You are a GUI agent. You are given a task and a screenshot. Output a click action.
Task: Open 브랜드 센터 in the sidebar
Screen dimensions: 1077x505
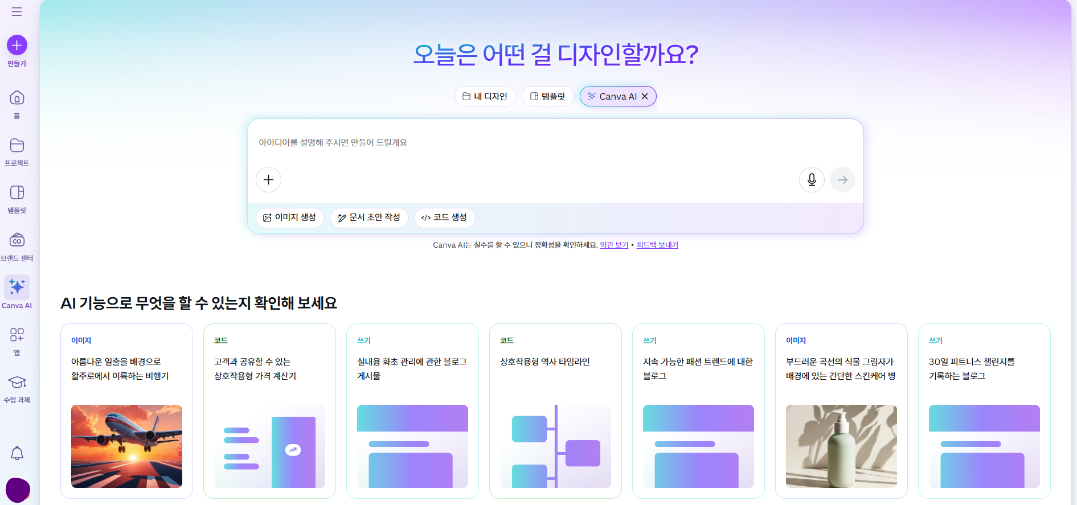coord(17,247)
